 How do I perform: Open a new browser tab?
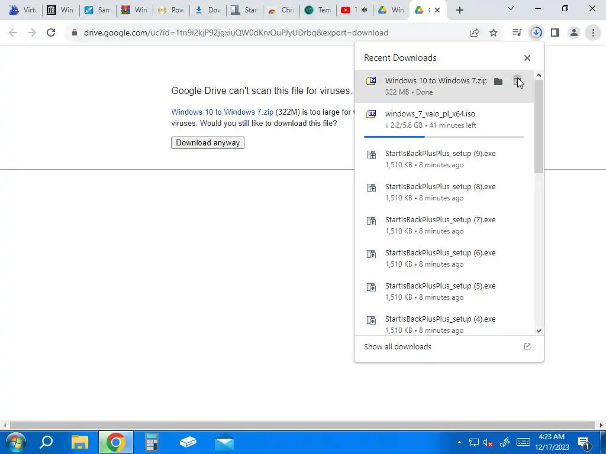[459, 10]
